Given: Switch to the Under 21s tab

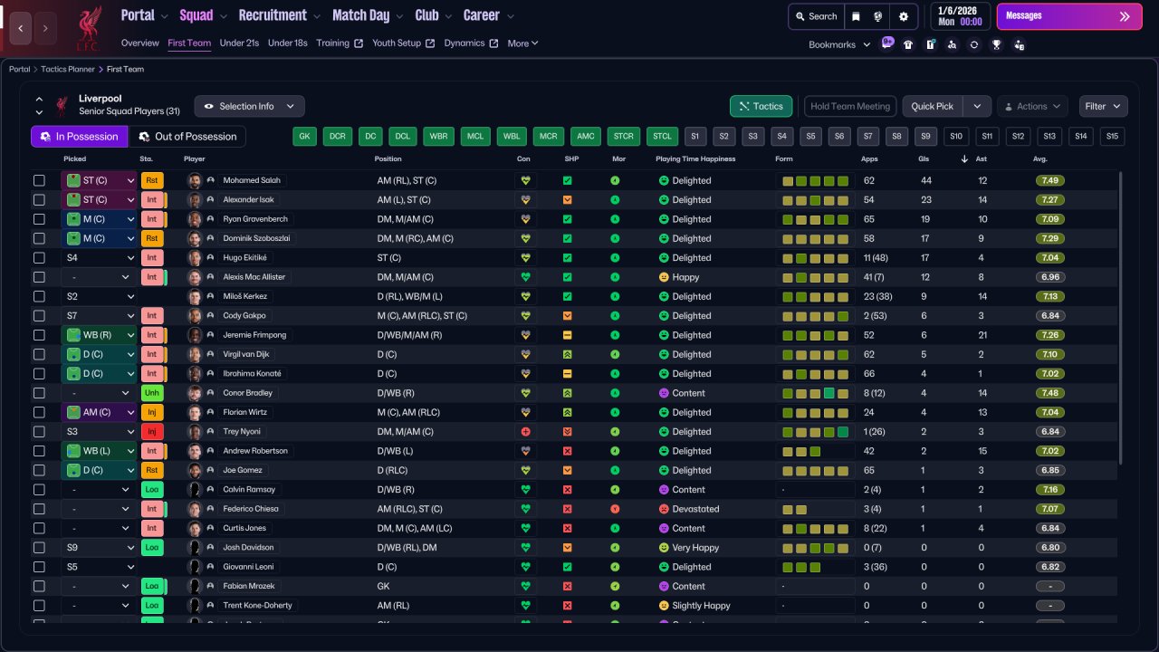Looking at the screenshot, I should [x=239, y=43].
